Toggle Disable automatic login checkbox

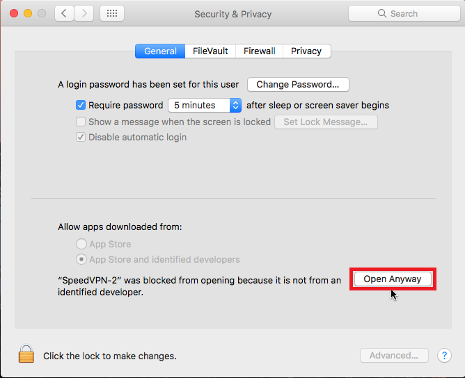[81, 137]
